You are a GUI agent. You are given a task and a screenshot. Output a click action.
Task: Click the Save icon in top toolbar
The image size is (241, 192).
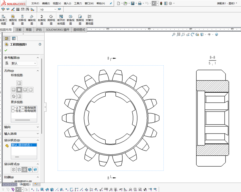point(132,4)
